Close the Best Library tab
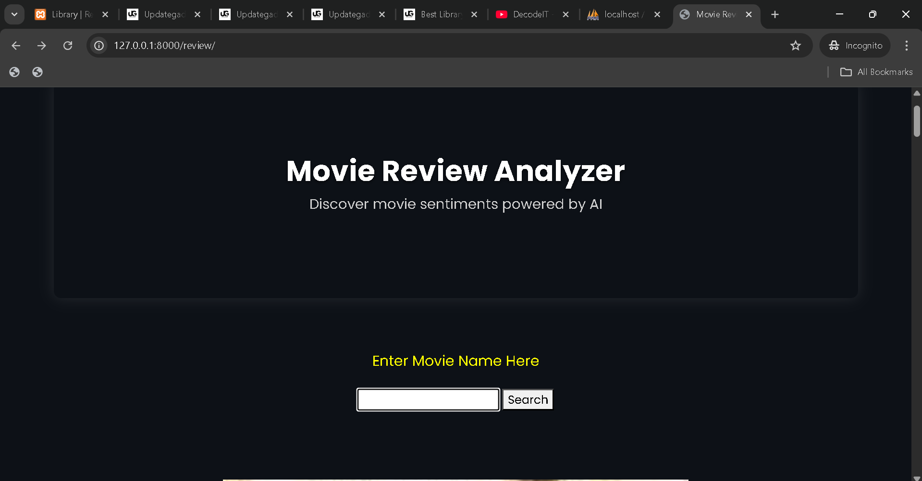The width and height of the screenshot is (922, 481). 474,14
